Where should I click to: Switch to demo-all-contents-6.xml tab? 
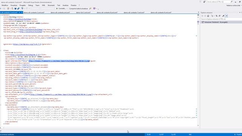(161, 12)
